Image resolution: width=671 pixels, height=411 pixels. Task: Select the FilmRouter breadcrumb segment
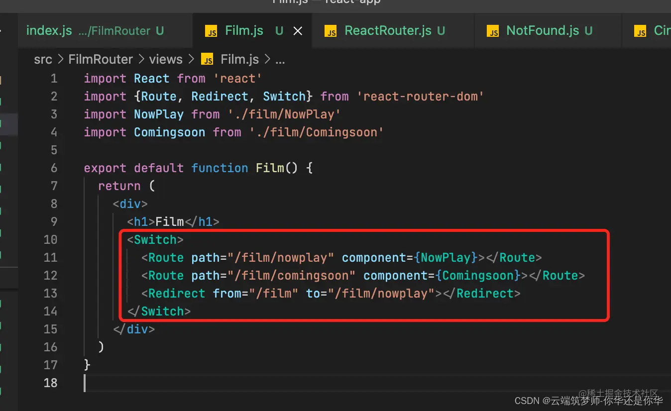coord(101,60)
